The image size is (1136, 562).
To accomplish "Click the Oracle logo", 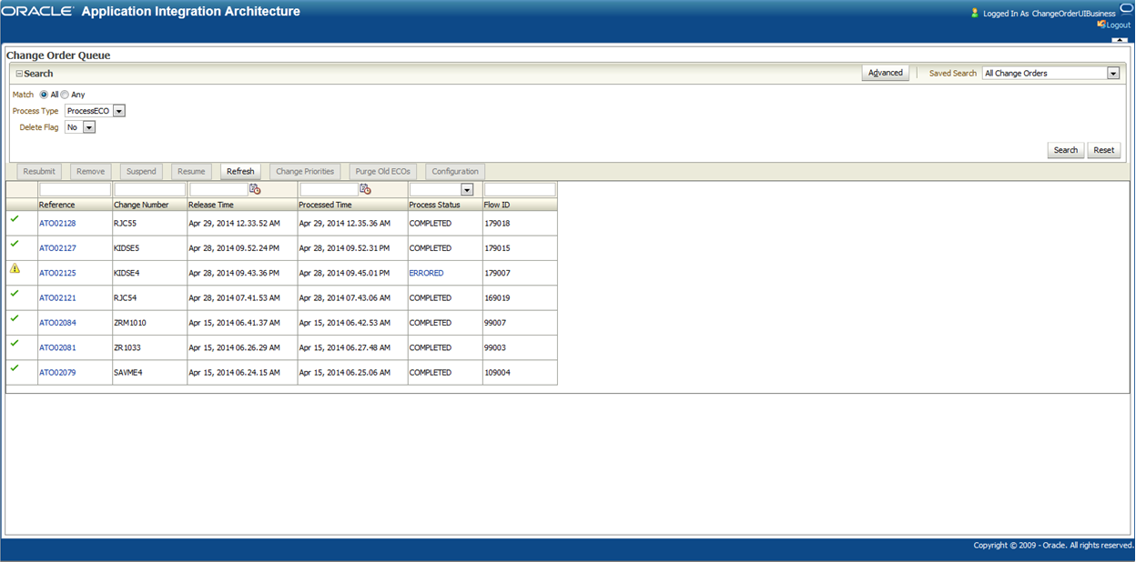I will pos(37,12).
